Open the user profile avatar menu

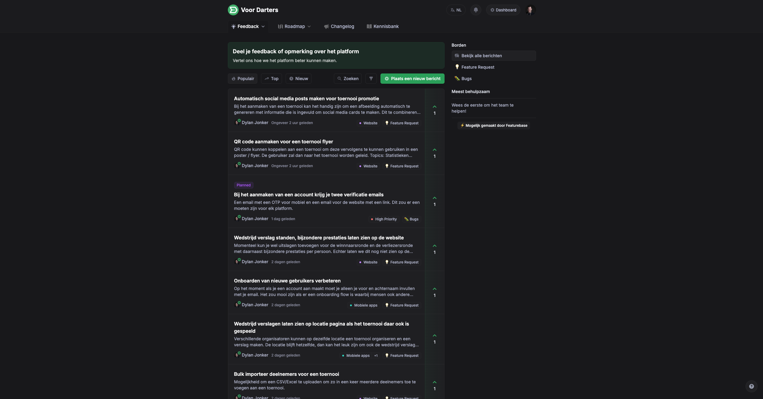click(530, 10)
